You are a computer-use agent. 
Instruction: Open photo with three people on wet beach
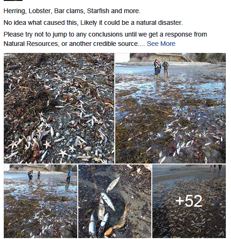coord(41,201)
